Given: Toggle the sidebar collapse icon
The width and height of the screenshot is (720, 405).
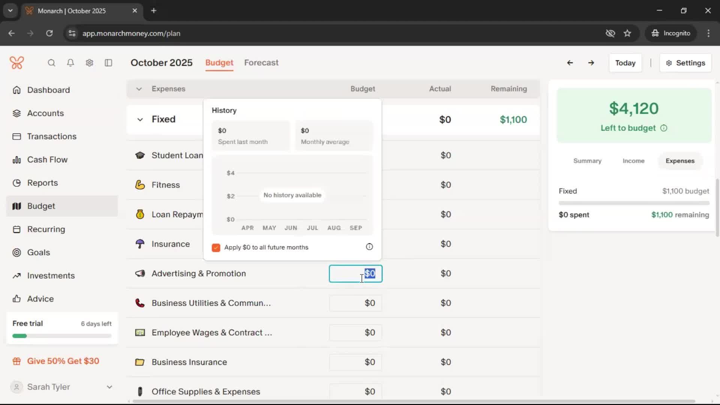Looking at the screenshot, I should tap(108, 63).
